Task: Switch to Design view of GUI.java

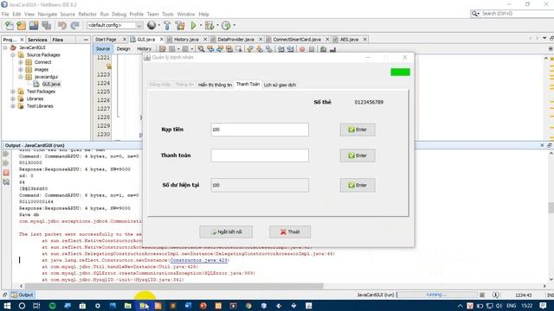Action: 123,49
